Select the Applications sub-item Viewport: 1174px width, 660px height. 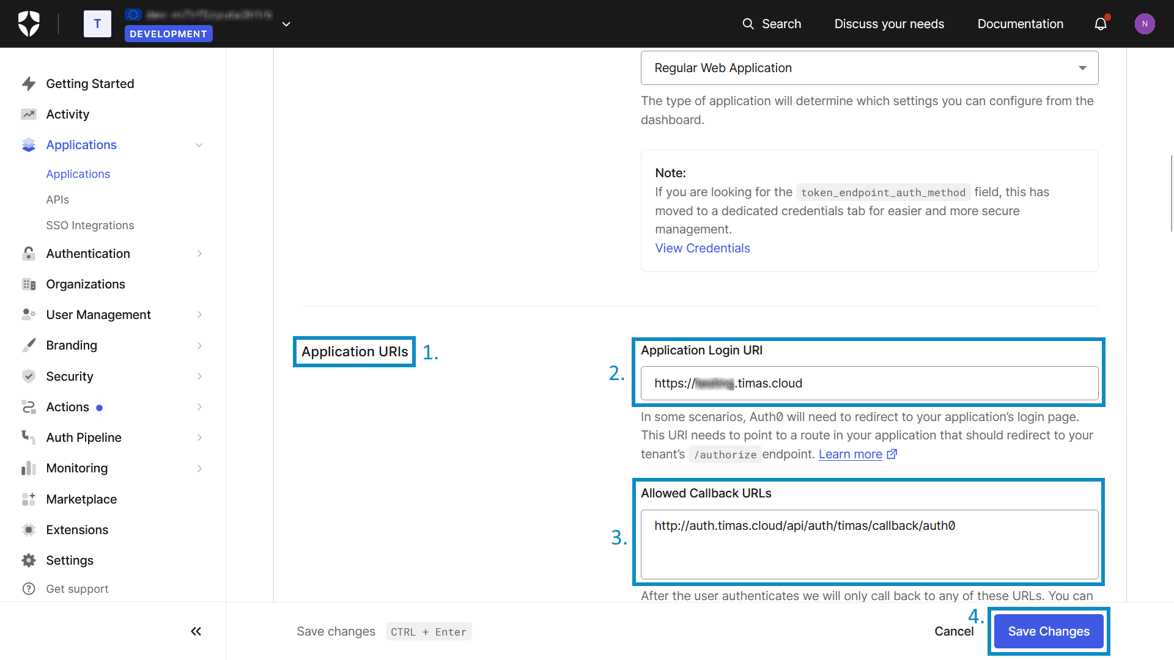tap(78, 174)
